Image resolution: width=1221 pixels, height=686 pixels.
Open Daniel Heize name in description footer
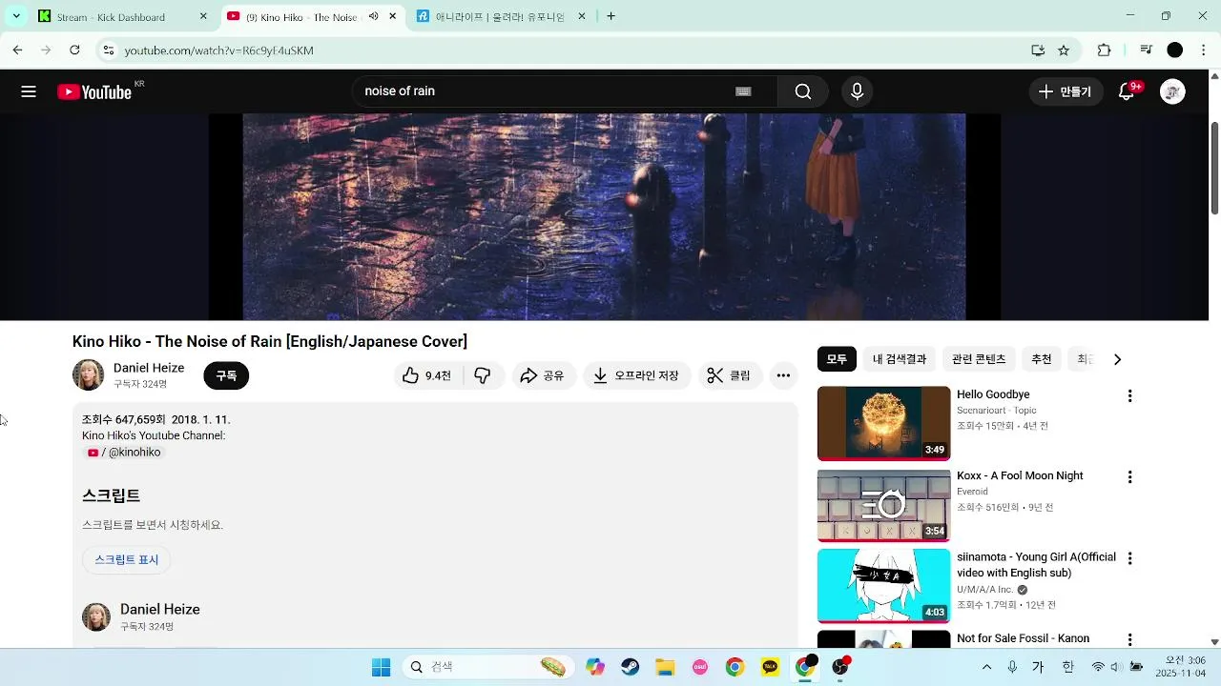pyautogui.click(x=160, y=609)
